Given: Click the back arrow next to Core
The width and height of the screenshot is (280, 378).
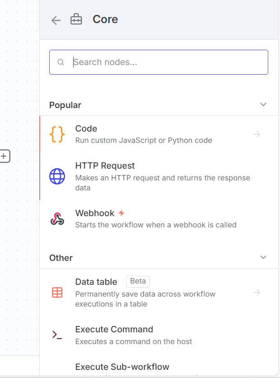Looking at the screenshot, I should tap(56, 20).
